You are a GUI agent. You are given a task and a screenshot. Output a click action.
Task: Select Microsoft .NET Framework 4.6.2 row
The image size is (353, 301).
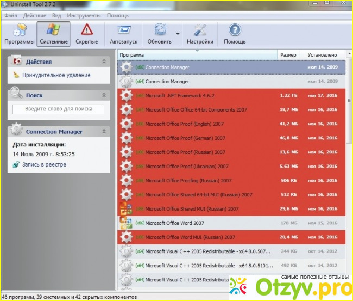click(x=231, y=95)
